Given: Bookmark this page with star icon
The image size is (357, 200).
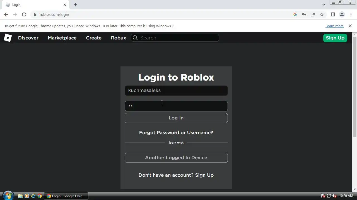Looking at the screenshot, I should tap(322, 14).
